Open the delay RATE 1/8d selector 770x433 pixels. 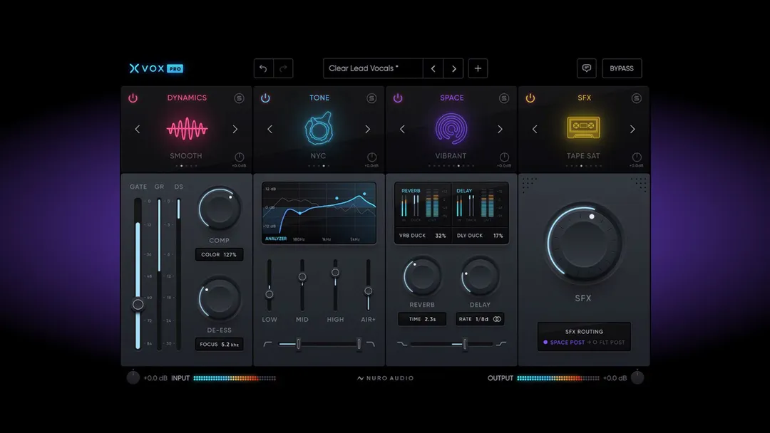[x=479, y=318]
